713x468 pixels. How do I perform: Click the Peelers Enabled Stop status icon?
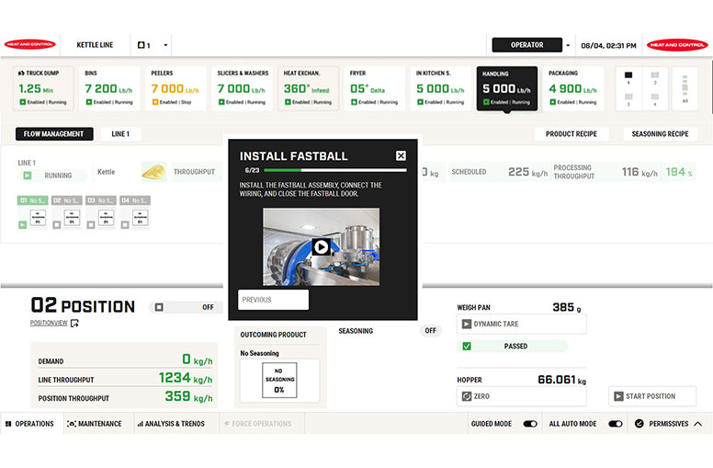155,102
